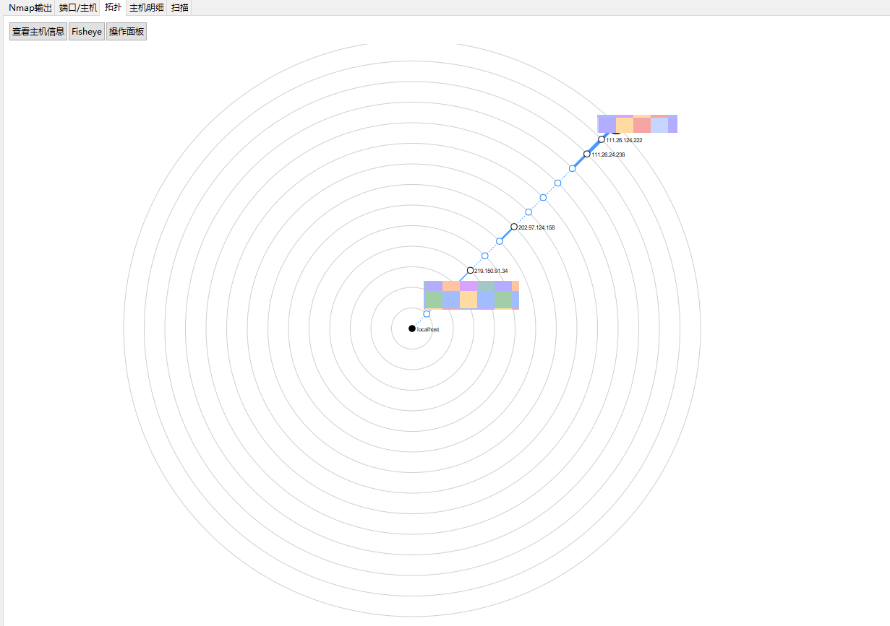Select the 219.150.91.34 host node circle
Screen dimensions: 890x626
(x=470, y=270)
